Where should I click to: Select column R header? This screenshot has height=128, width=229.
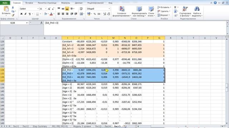pyautogui.click(x=170, y=38)
